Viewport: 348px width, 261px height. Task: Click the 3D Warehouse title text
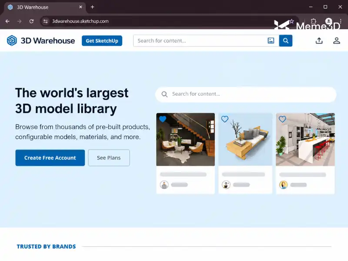tap(48, 40)
